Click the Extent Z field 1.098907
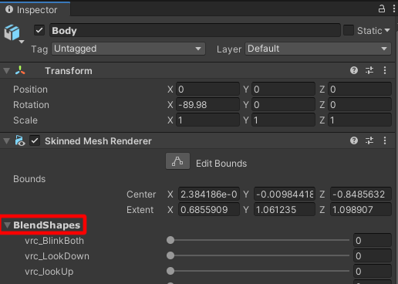 (x=361, y=210)
